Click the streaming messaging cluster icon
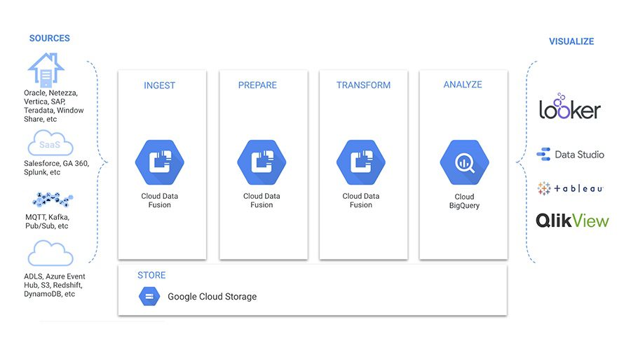631x350 pixels. [x=53, y=199]
